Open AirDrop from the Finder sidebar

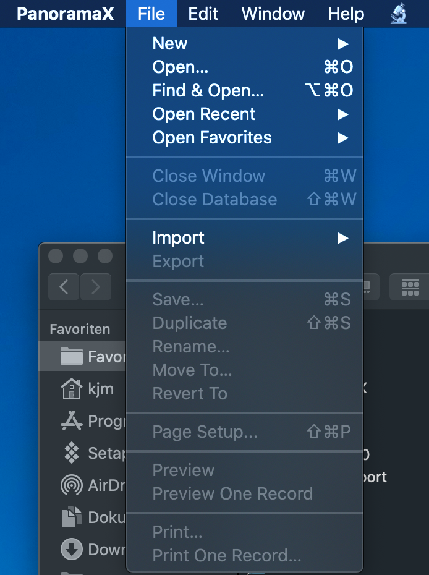[72, 485]
